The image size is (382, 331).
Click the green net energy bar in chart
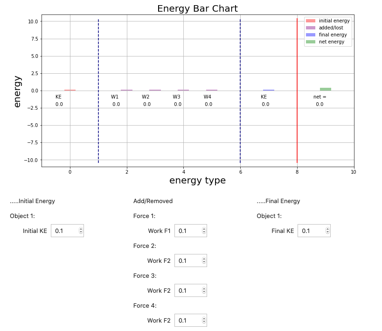click(325, 89)
